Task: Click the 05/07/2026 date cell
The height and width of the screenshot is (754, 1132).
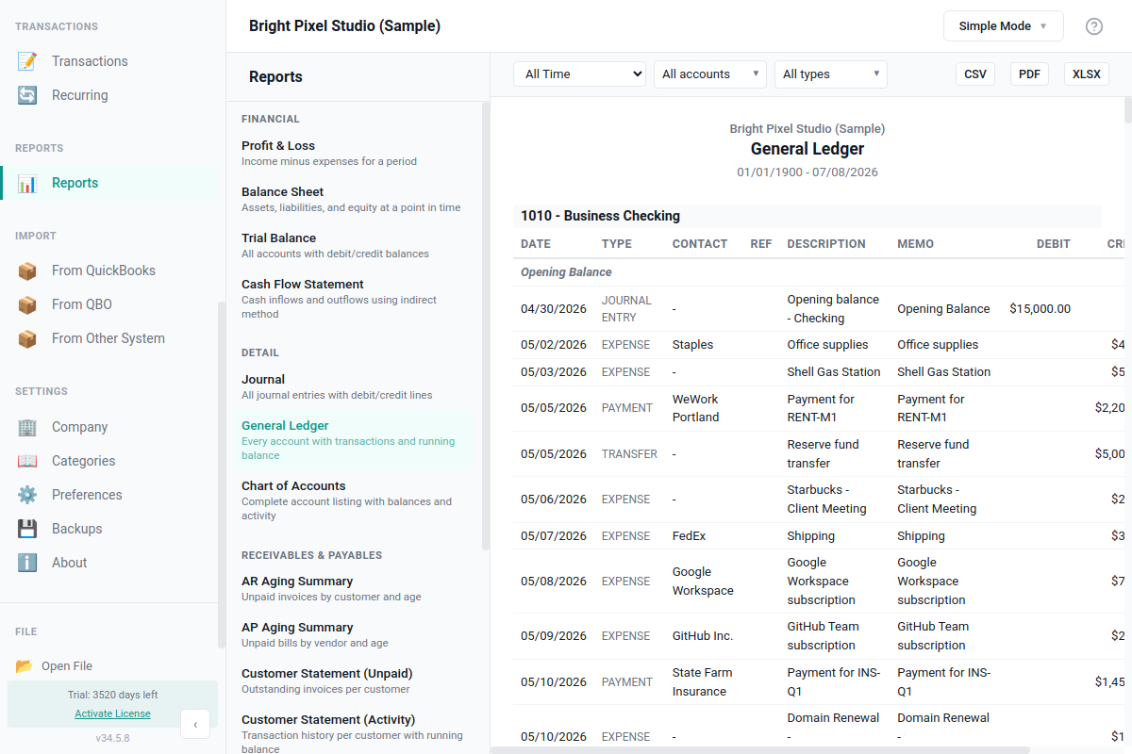Action: coord(554,536)
